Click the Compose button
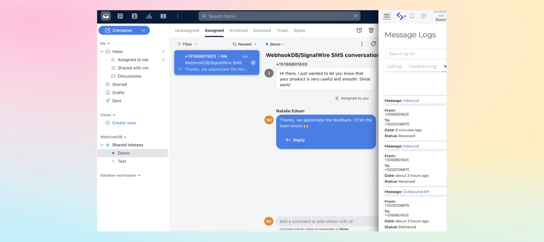Image resolution: width=544 pixels, height=242 pixels. 119,30
